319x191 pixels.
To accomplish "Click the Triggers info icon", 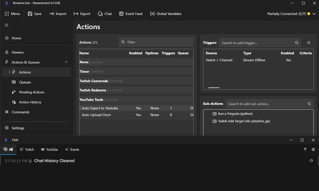I will [308, 43].
